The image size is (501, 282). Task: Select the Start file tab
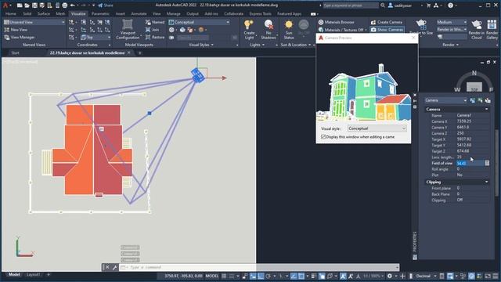15,52
